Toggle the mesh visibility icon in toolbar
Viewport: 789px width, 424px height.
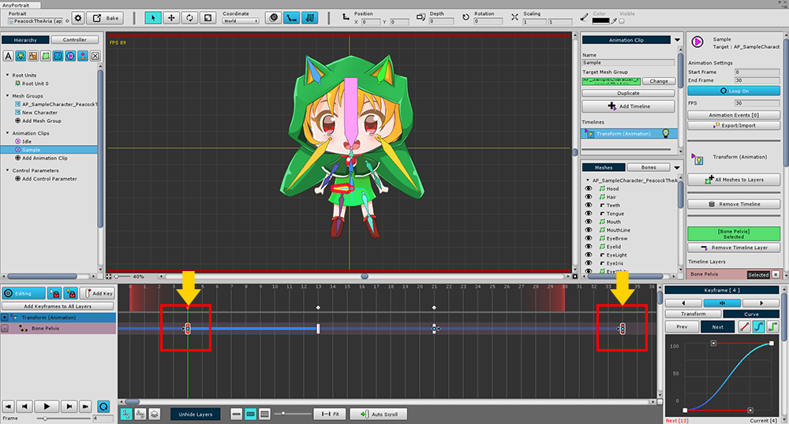[x=310, y=18]
